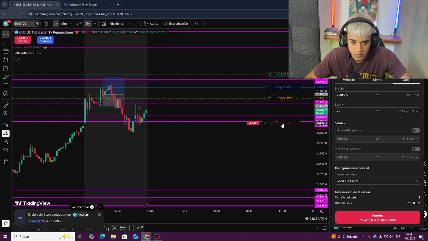428x241 pixels.
Task: Hide all drawings with the eye icon
Action: click(6, 151)
